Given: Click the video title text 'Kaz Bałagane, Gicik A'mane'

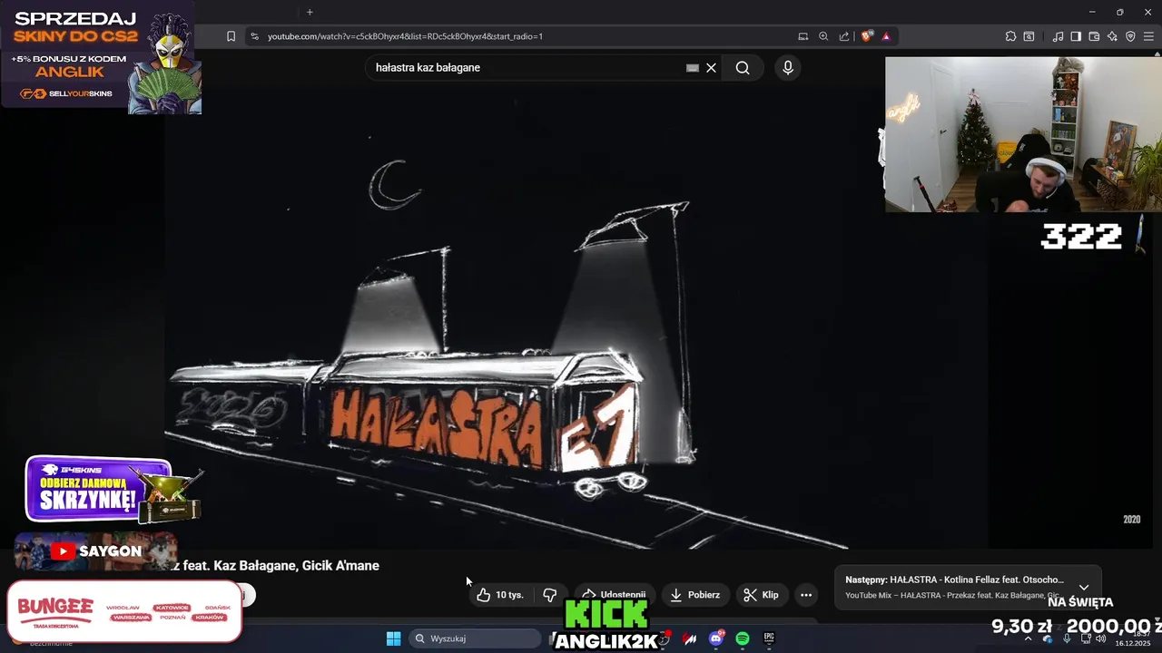Looking at the screenshot, I should pos(295,566).
